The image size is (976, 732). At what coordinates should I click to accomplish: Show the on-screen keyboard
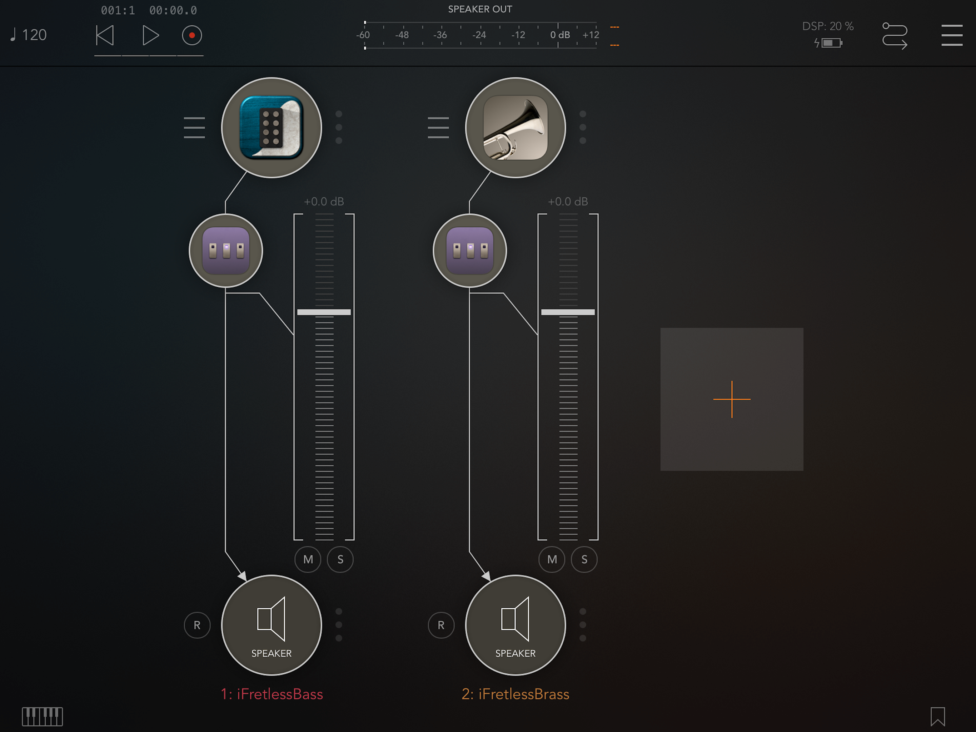[x=43, y=716]
